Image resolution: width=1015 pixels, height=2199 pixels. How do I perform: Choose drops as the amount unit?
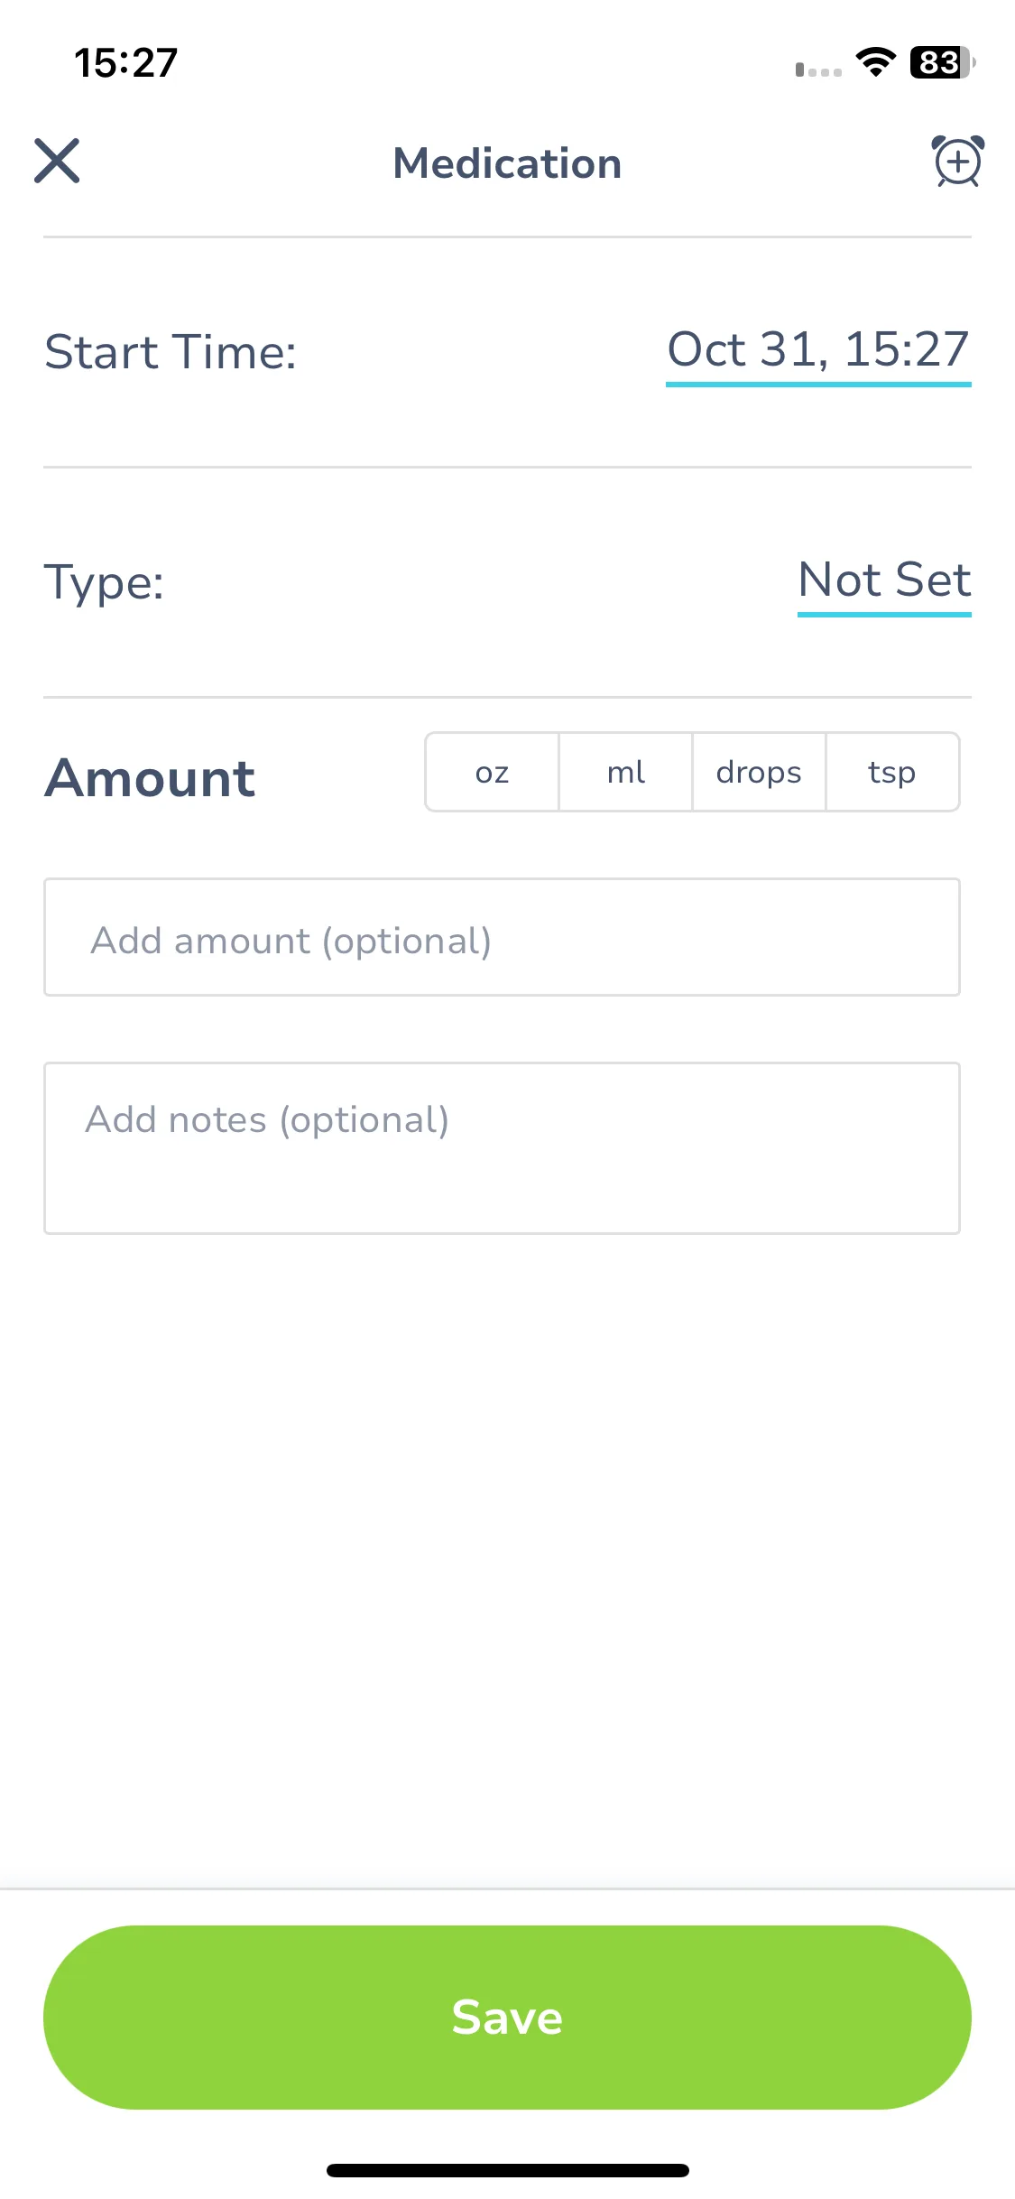(759, 772)
